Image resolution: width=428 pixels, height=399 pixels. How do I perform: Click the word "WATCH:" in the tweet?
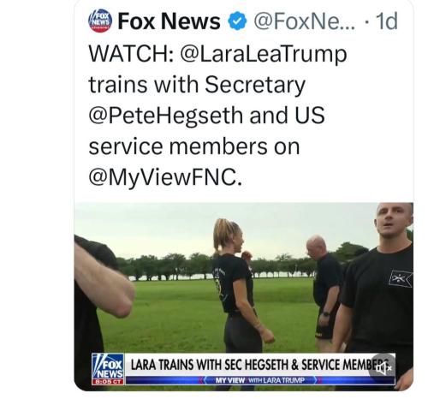click(x=131, y=54)
